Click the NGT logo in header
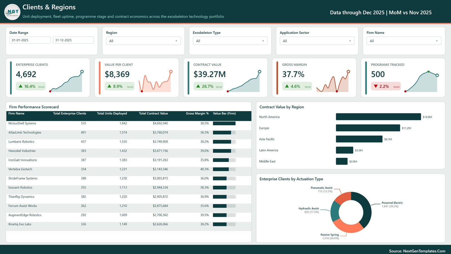The width and height of the screenshot is (451, 254). click(x=12, y=12)
